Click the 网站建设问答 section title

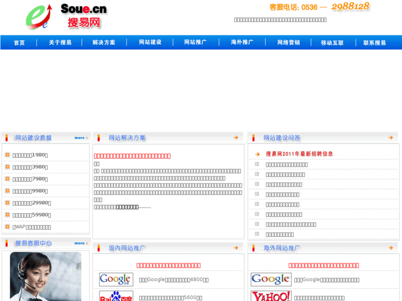(282, 138)
